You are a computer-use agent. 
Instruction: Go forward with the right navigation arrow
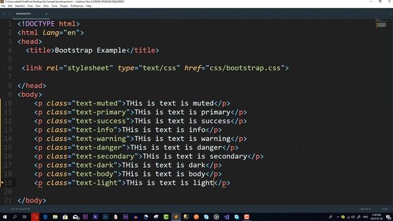[10, 14]
